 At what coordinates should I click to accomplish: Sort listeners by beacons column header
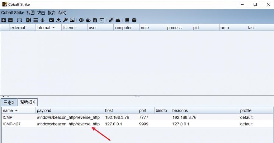pyautogui.click(x=205, y=110)
